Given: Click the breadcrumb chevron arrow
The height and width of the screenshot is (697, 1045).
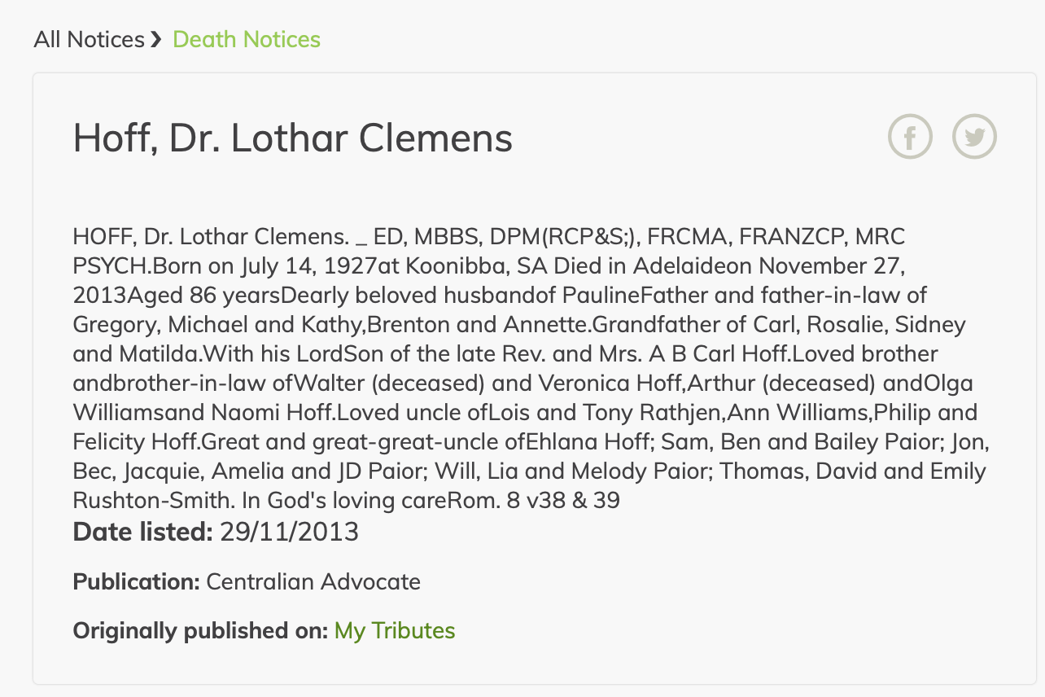Looking at the screenshot, I should pyautogui.click(x=158, y=39).
